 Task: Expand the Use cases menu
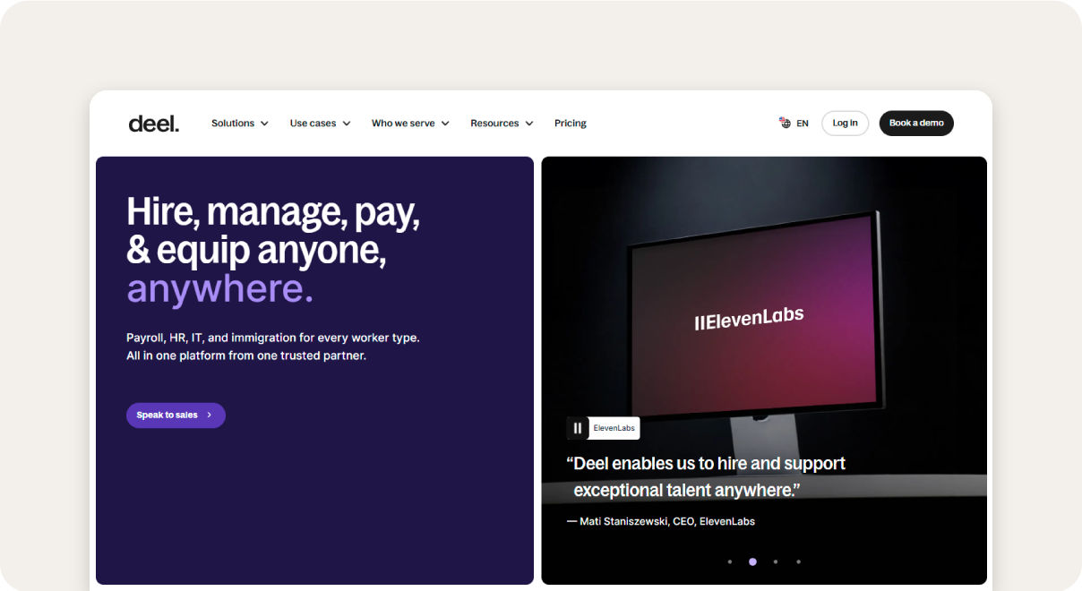coord(319,123)
